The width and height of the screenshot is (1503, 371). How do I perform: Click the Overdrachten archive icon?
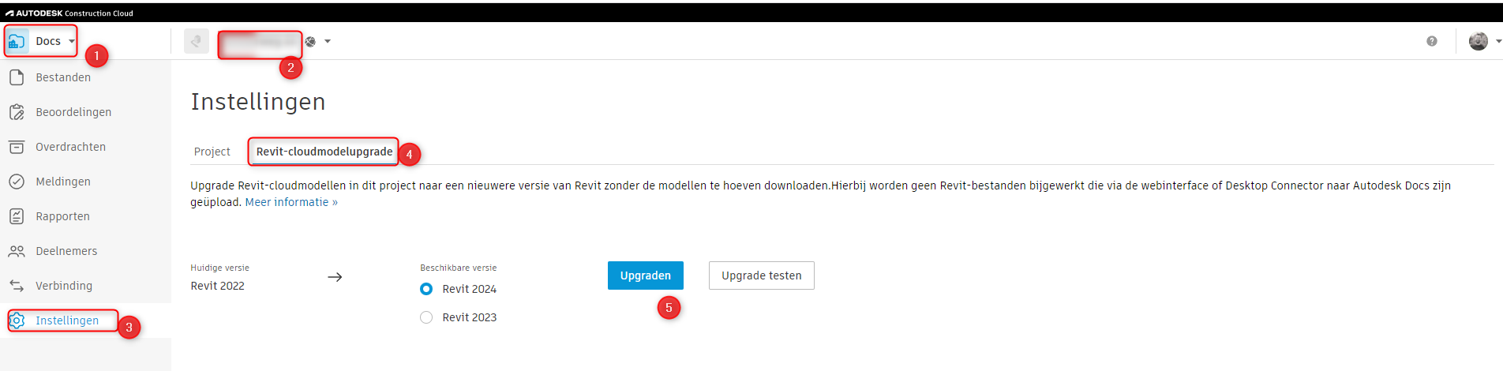17,147
